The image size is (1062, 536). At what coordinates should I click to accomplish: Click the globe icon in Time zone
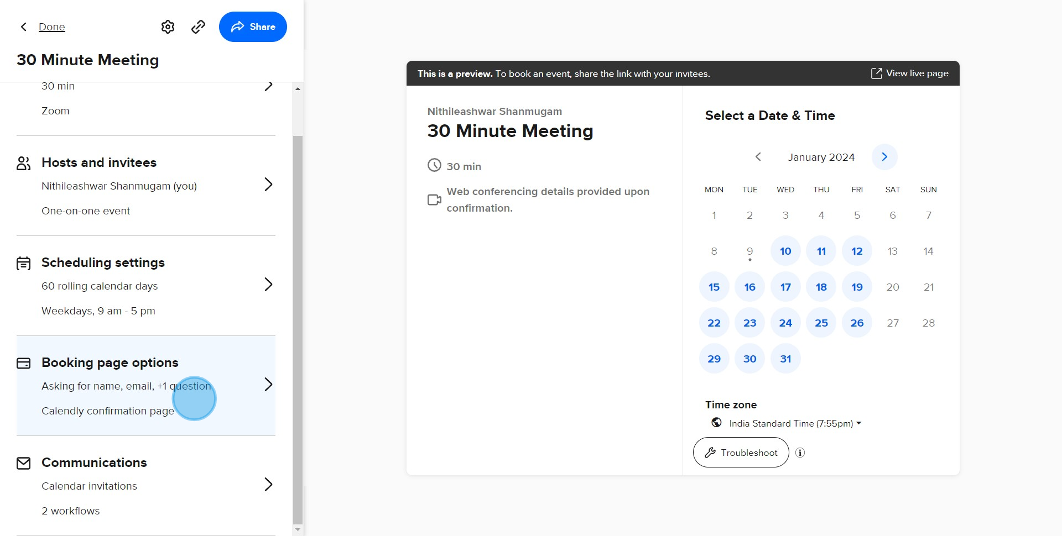pos(716,422)
